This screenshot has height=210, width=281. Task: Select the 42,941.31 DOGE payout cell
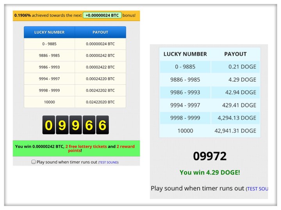click(235, 131)
